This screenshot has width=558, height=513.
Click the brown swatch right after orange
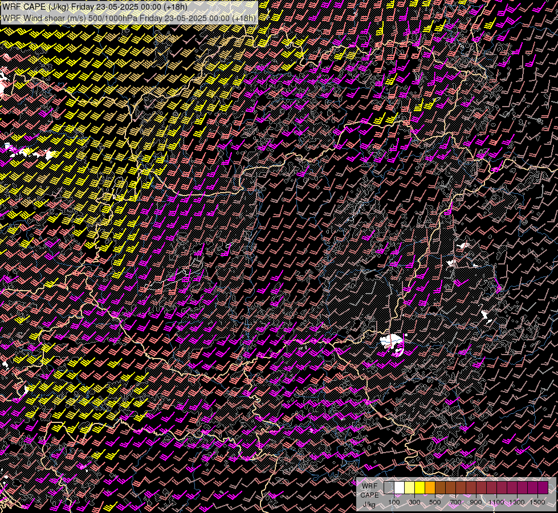pyautogui.click(x=440, y=487)
